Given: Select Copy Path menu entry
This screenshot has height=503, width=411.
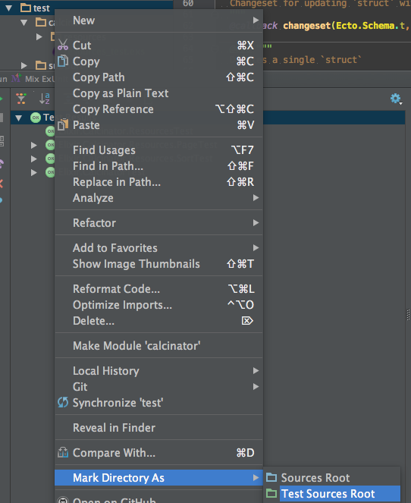Looking at the screenshot, I should tap(158, 77).
